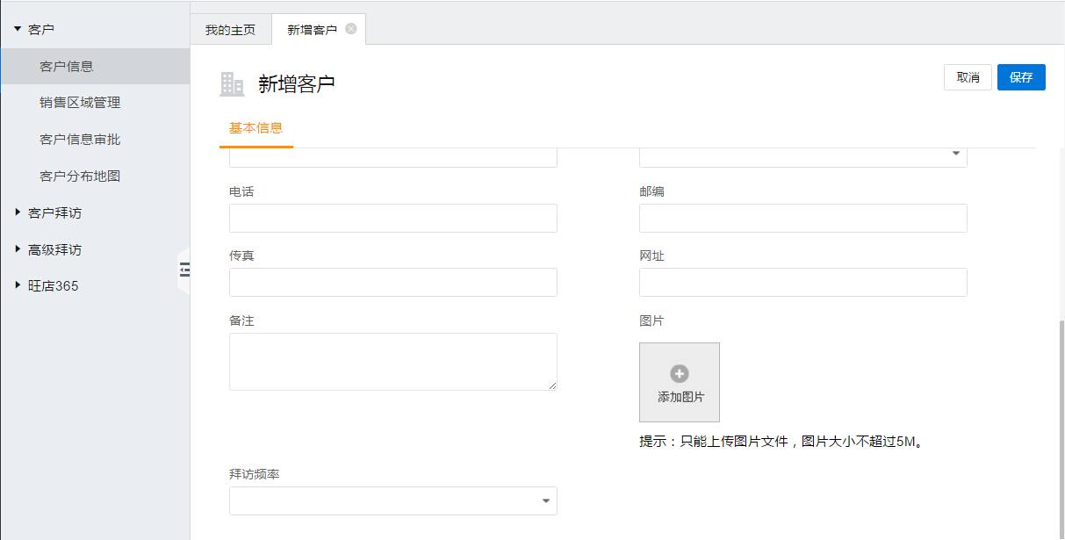Switch to 我的主页 tab
Screen dimensions: 1065x540
[230, 30]
